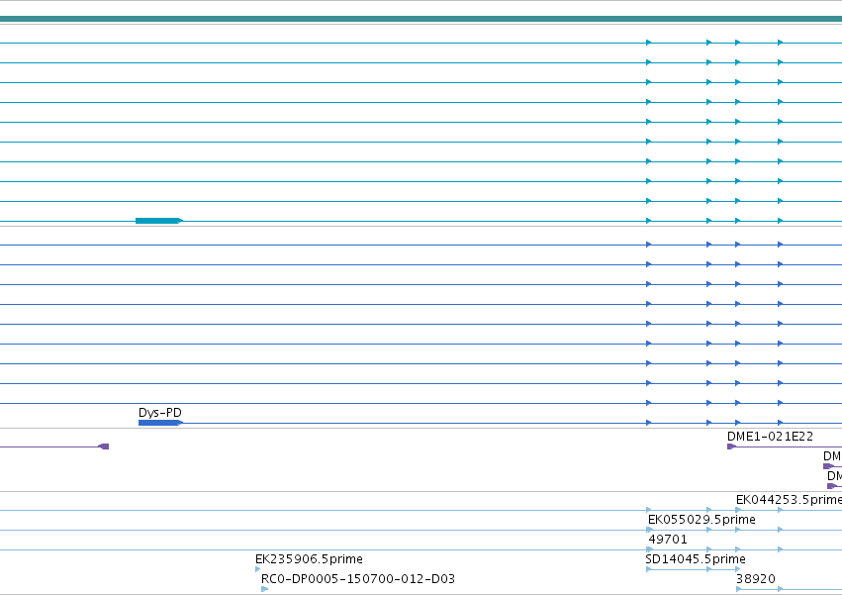Click the 49701 EST label

(x=668, y=540)
